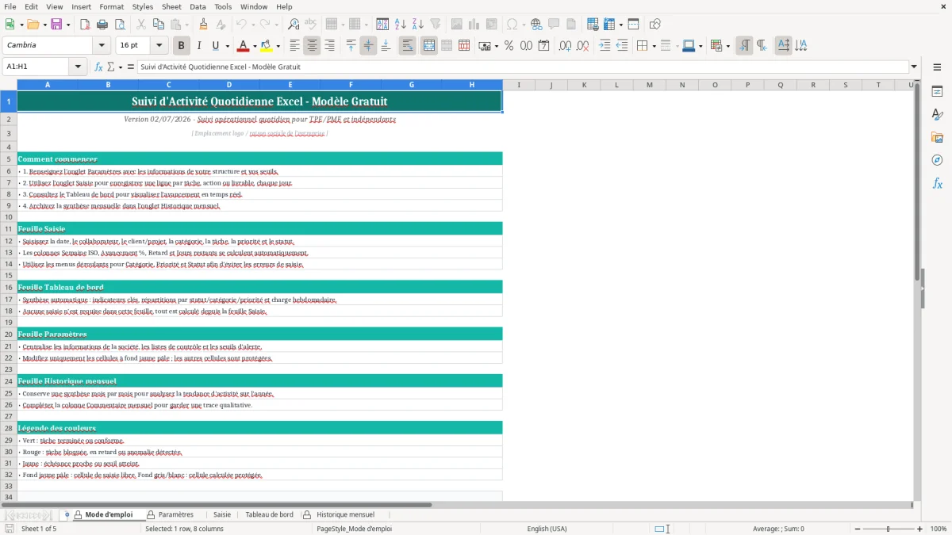Open background color dropdown arrow
Screen dimensions: 952x535
277,46
